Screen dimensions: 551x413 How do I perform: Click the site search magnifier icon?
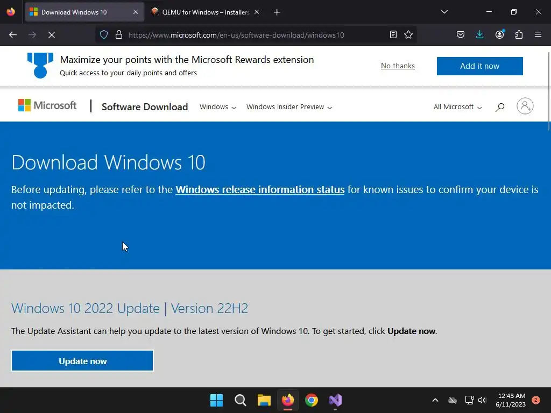pyautogui.click(x=500, y=107)
